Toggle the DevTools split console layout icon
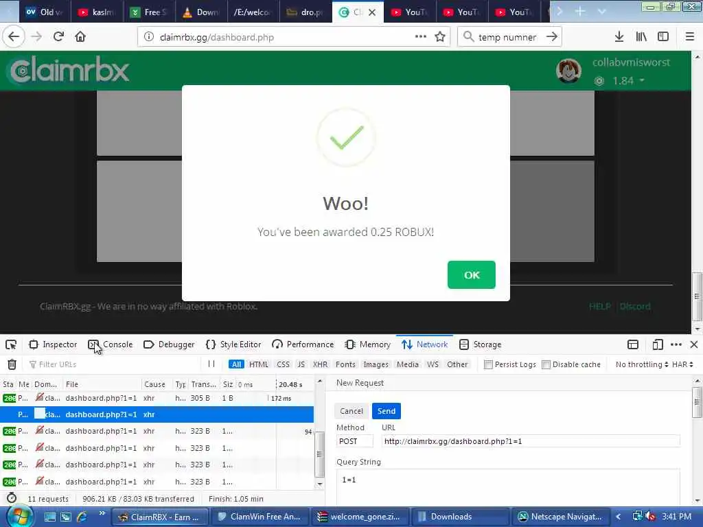 [x=632, y=344]
